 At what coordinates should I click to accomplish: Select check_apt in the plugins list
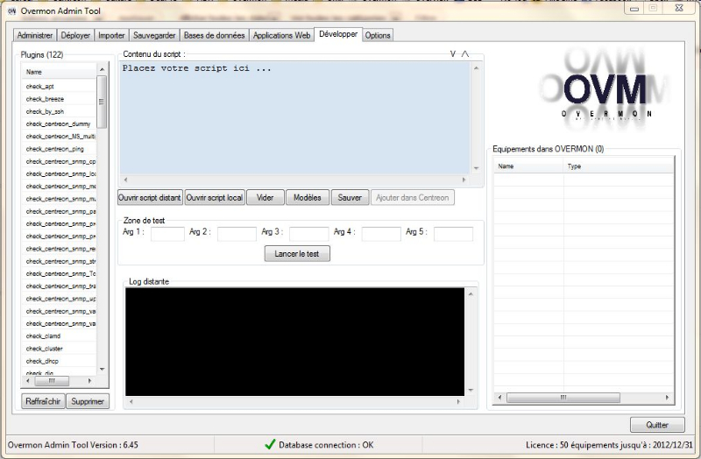click(x=39, y=86)
